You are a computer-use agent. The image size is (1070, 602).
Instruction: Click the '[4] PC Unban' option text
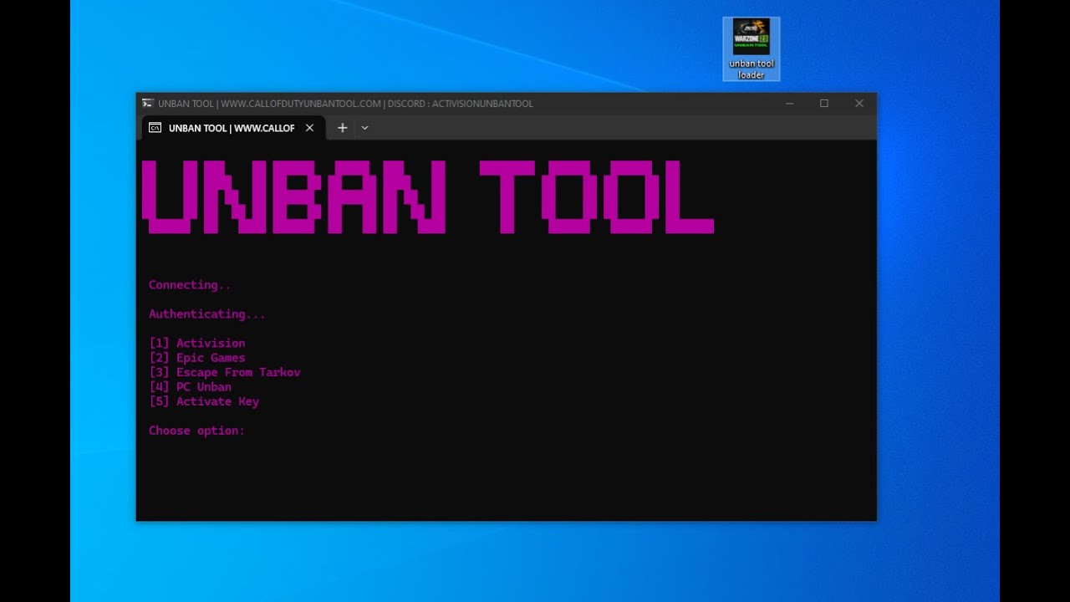pos(191,387)
